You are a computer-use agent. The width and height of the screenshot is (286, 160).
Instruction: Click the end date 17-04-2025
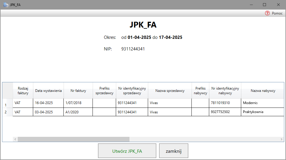point(170,37)
